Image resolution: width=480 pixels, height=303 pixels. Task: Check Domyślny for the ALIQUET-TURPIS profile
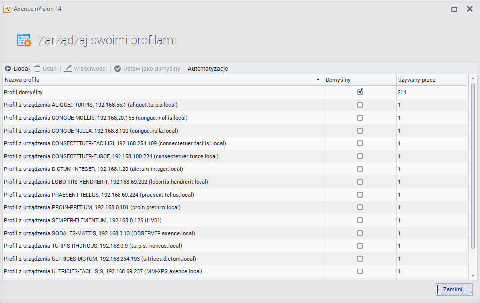360,105
